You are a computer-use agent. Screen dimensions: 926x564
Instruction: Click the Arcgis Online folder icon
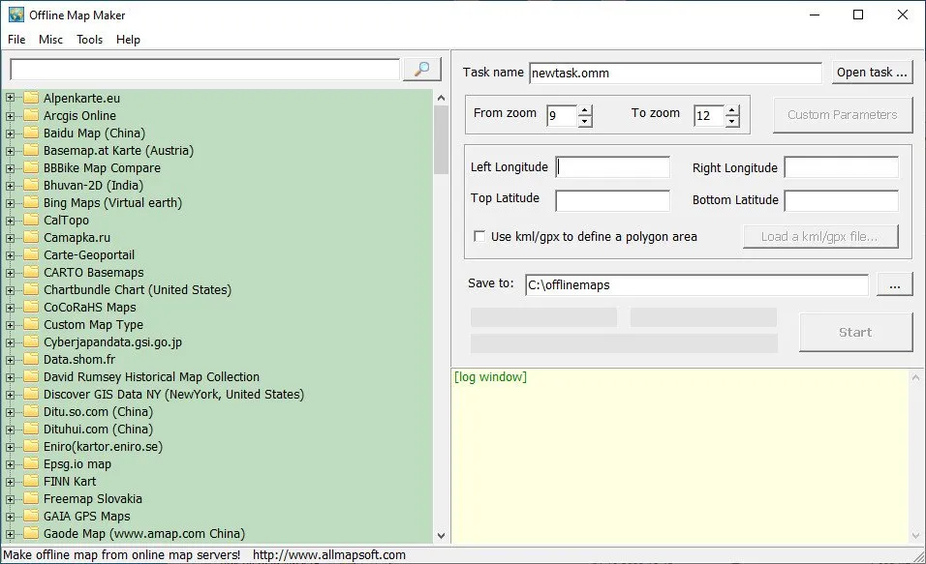[31, 116]
